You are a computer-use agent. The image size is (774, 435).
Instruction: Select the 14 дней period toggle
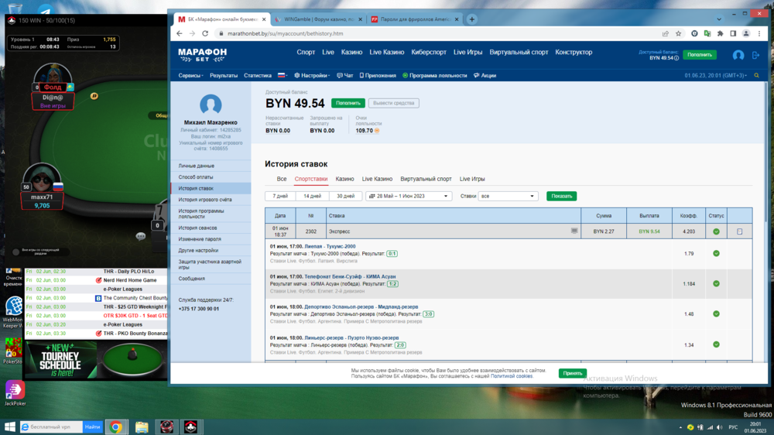coord(313,197)
